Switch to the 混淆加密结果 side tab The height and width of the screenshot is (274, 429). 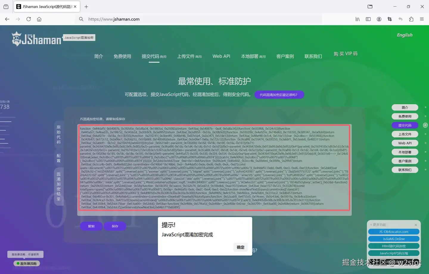59,187
